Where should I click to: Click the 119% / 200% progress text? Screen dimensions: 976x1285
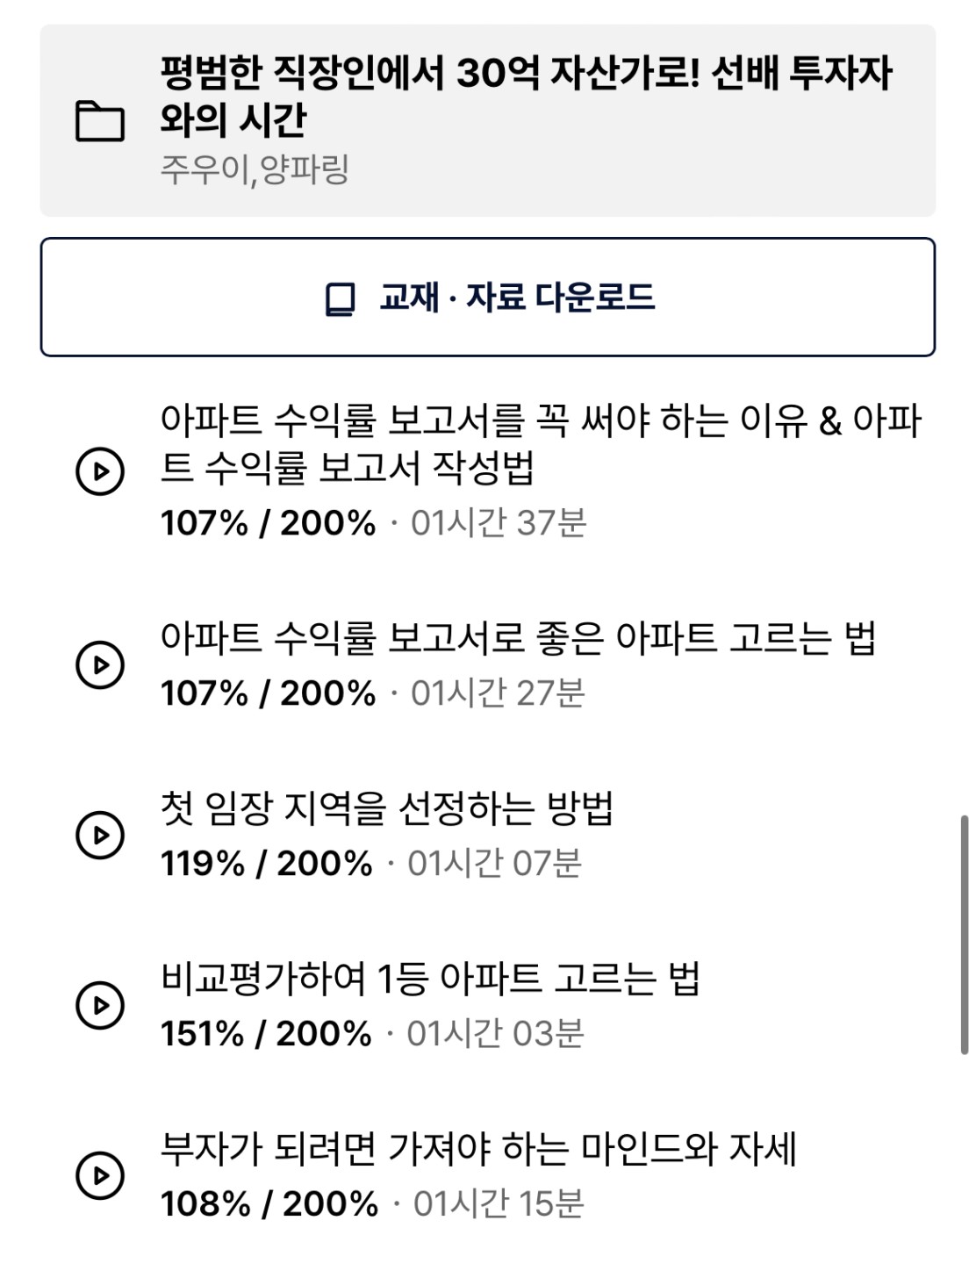[x=266, y=864]
